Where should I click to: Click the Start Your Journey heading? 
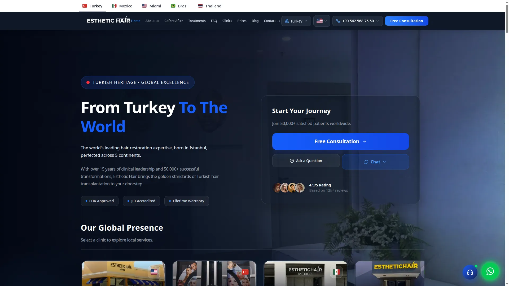[301, 111]
